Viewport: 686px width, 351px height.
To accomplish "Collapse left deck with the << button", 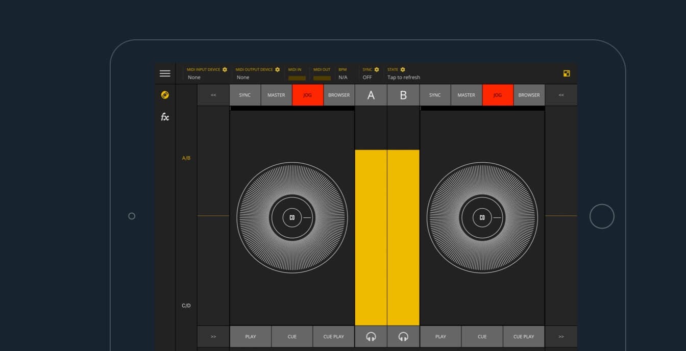I will pos(213,95).
